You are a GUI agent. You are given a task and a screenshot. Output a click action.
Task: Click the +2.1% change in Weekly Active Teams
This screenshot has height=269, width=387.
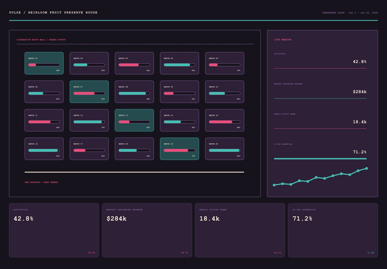277,253
